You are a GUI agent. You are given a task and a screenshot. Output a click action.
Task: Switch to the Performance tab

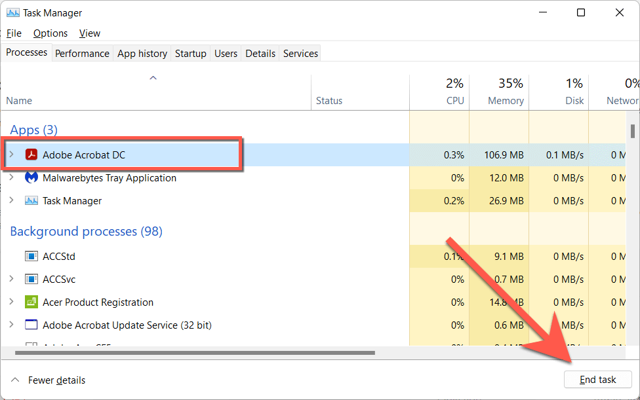pos(82,54)
